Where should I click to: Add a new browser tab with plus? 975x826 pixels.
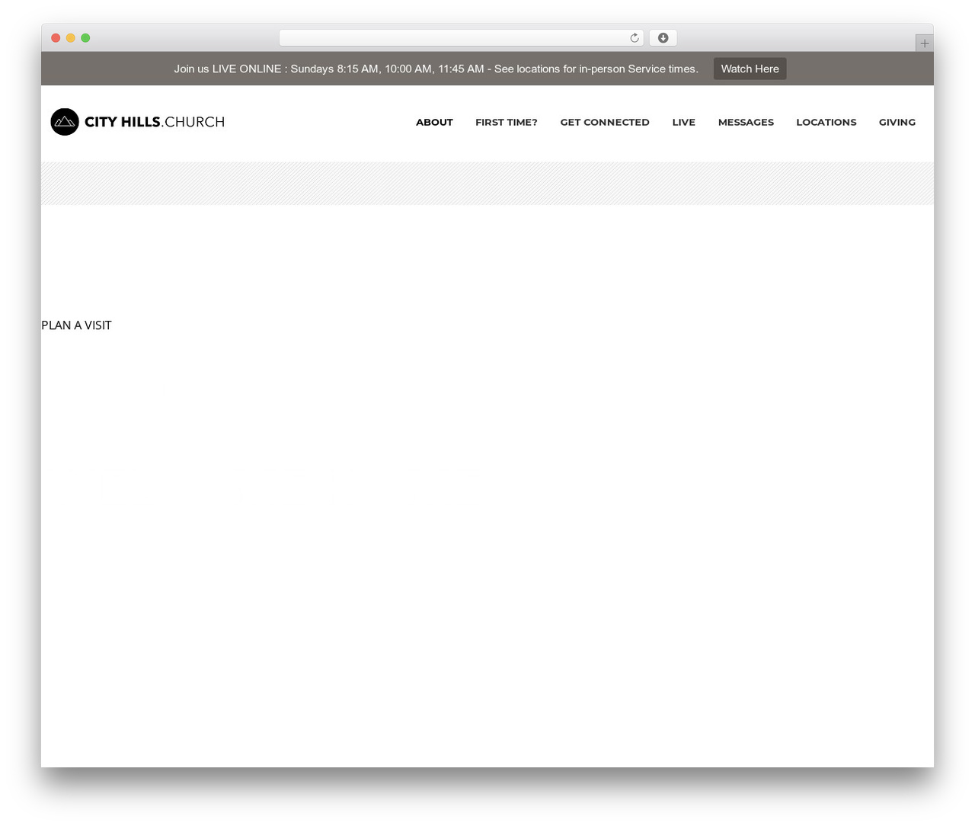coord(924,43)
